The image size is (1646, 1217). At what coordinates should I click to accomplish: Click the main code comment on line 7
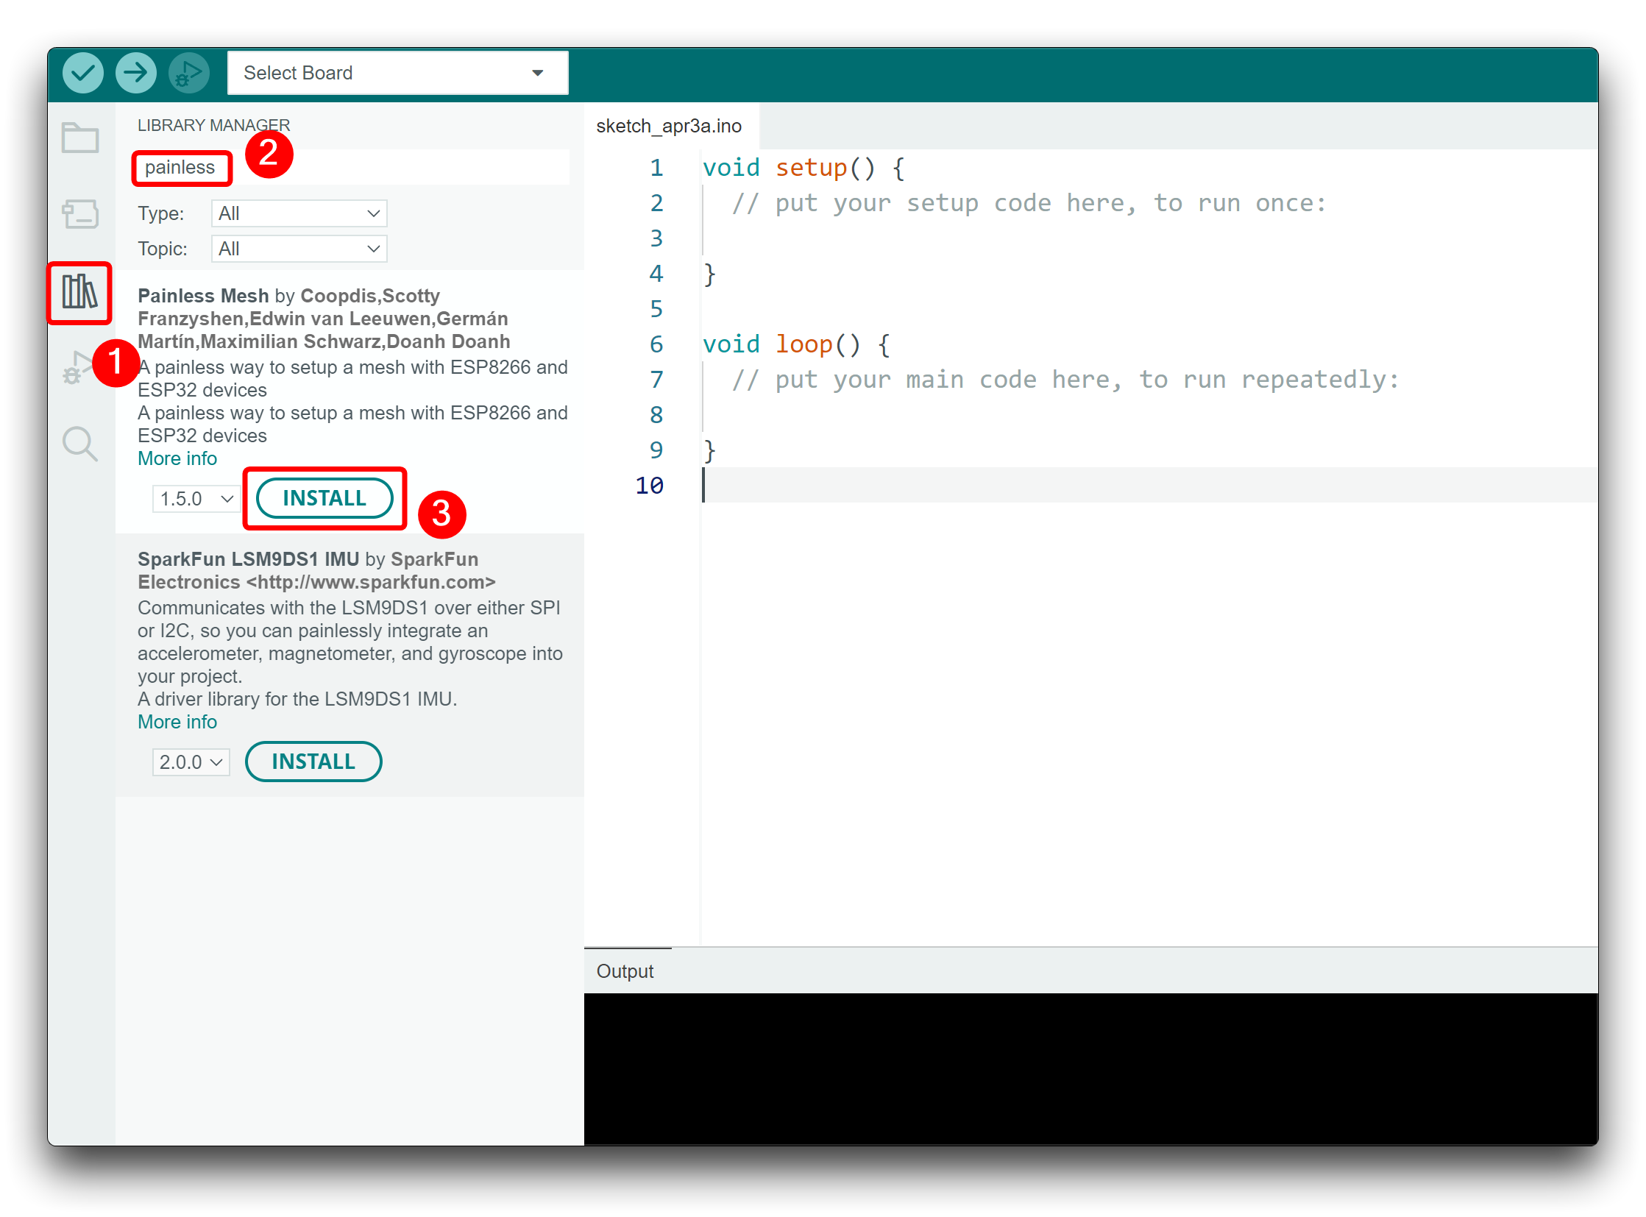click(x=1065, y=380)
